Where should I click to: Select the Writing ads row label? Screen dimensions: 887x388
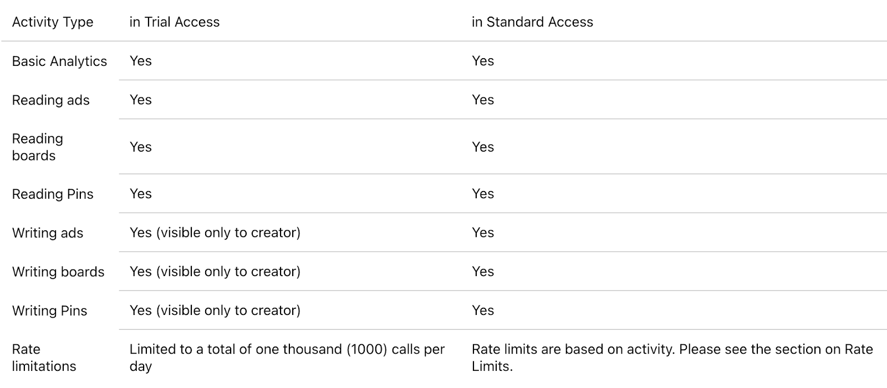48,233
